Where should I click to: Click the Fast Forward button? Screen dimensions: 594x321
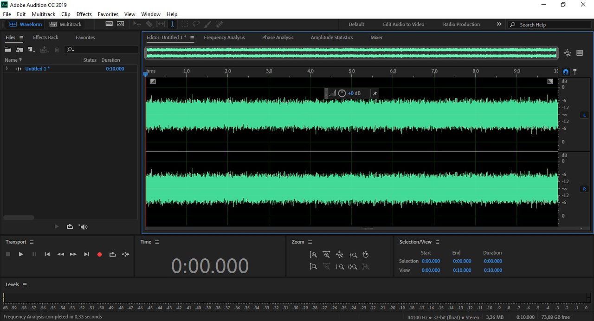coord(73,254)
